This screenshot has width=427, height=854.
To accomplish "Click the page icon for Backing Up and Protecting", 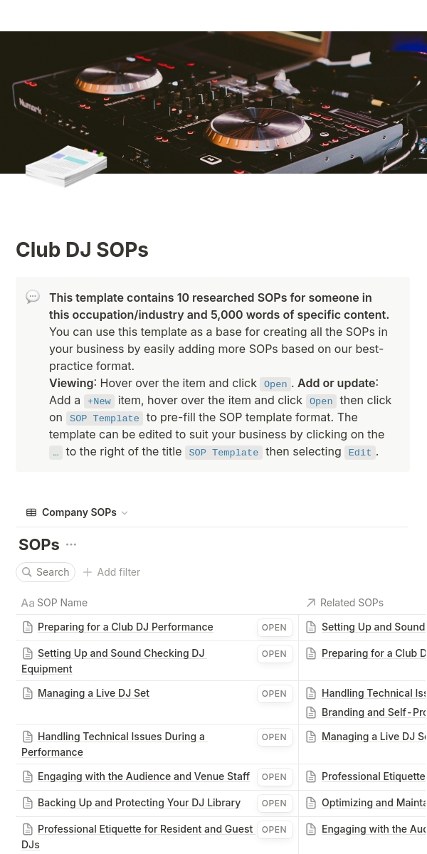I will click(28, 803).
